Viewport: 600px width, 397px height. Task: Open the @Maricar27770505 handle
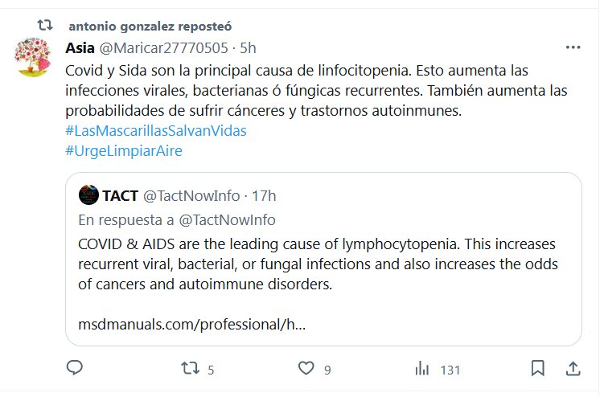(x=164, y=47)
